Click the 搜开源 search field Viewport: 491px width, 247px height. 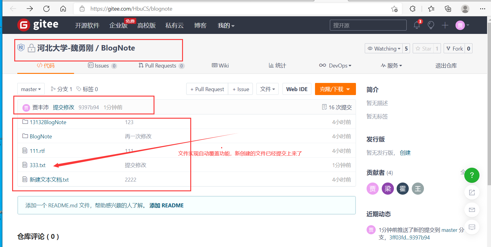point(368,25)
